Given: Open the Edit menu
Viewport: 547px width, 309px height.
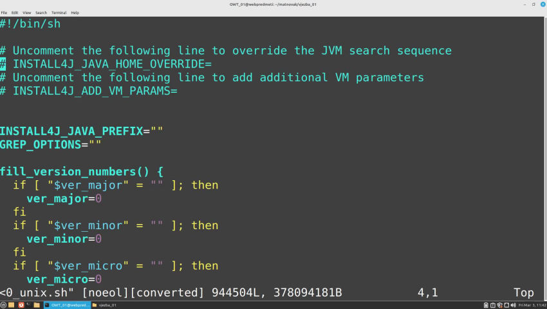Looking at the screenshot, I should point(14,12).
